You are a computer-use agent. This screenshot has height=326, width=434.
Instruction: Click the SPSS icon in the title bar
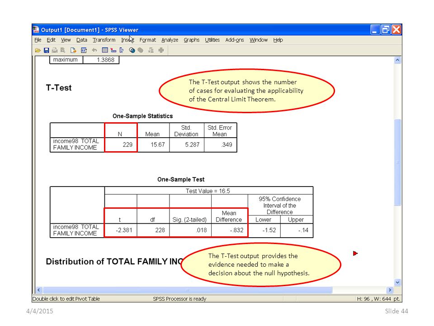(x=36, y=29)
